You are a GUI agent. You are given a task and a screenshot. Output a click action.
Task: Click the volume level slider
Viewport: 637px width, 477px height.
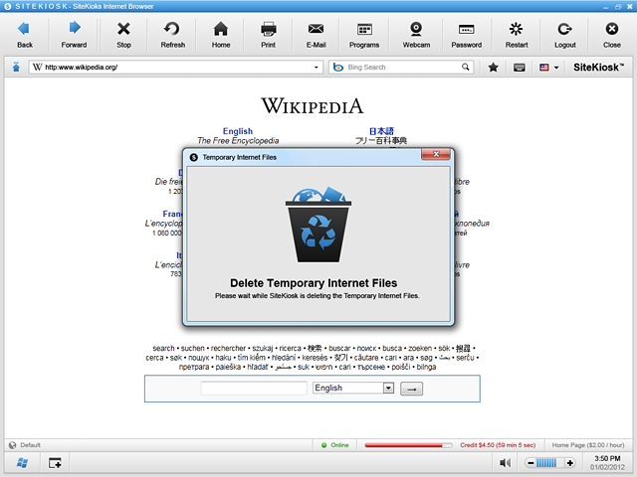[x=549, y=463]
